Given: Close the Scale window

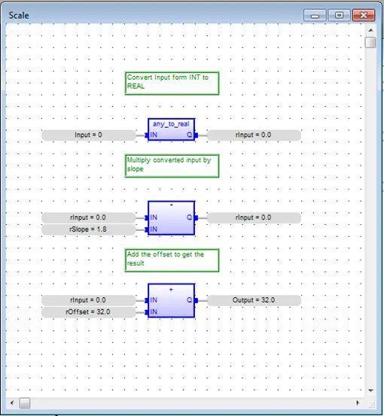Looking at the screenshot, I should pos(364,15).
